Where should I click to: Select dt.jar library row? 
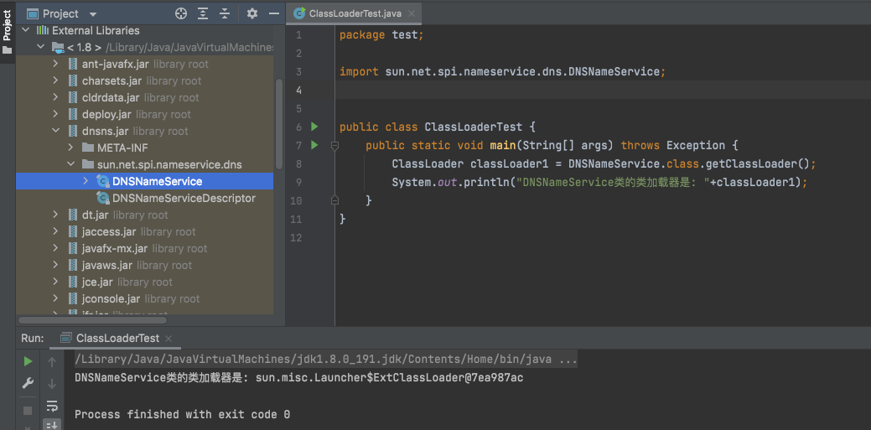pyautogui.click(x=144, y=215)
